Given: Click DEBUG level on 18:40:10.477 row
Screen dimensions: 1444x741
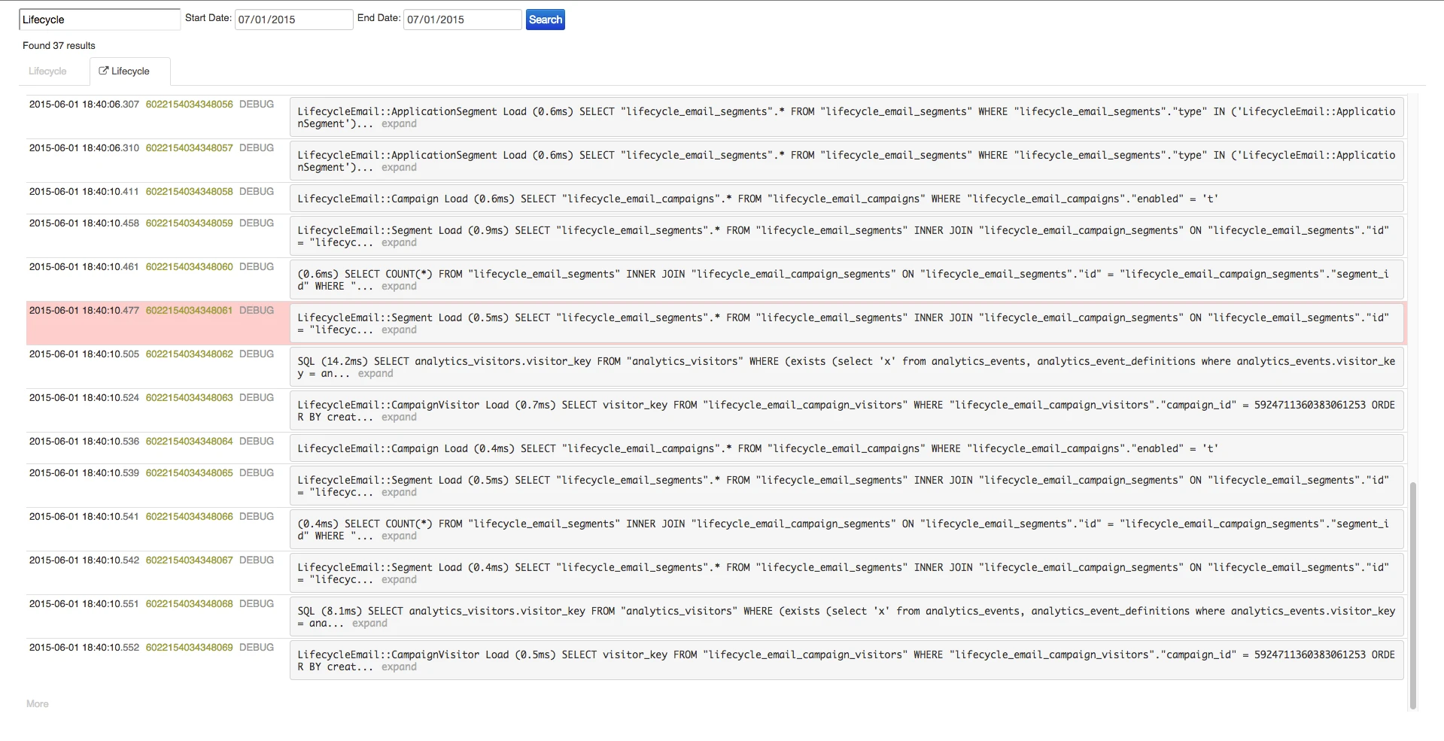Looking at the screenshot, I should point(256,311).
